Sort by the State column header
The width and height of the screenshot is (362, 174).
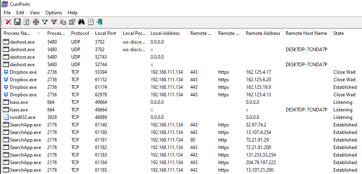(x=339, y=33)
